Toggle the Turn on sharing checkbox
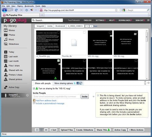 34,89
